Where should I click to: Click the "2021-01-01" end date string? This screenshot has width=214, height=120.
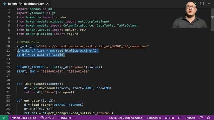pos(78,71)
